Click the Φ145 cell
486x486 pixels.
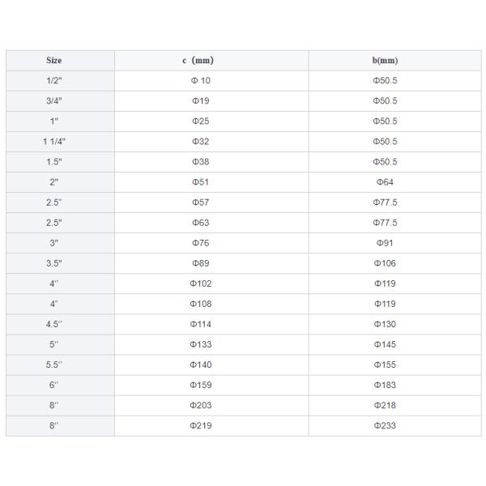pyautogui.click(x=385, y=344)
